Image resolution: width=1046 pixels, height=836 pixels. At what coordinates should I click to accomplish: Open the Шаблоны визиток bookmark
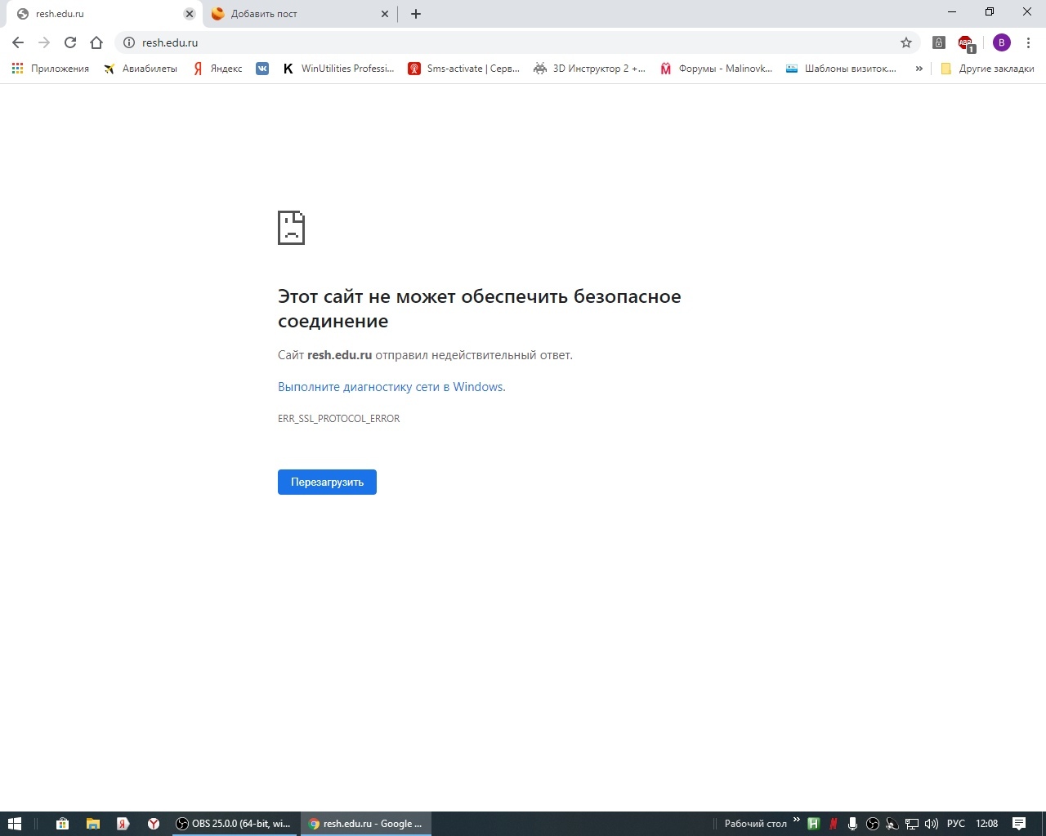tap(841, 69)
